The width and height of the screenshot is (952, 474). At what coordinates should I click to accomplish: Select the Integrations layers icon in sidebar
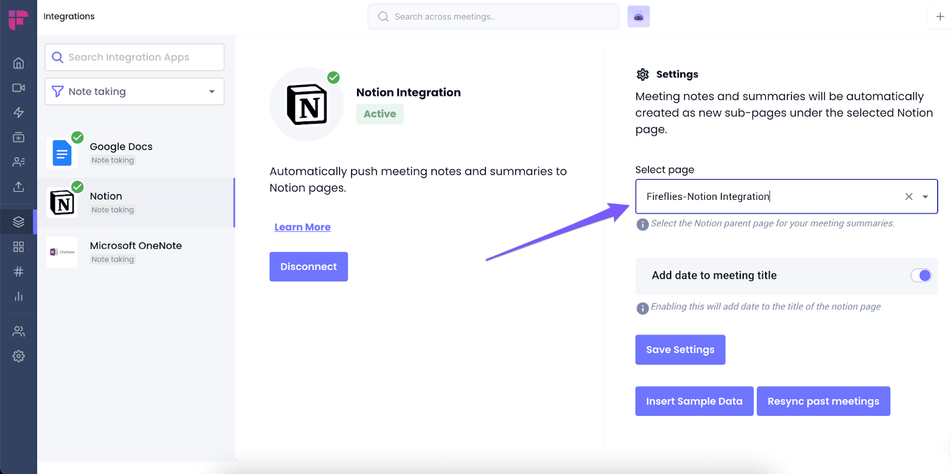18,222
